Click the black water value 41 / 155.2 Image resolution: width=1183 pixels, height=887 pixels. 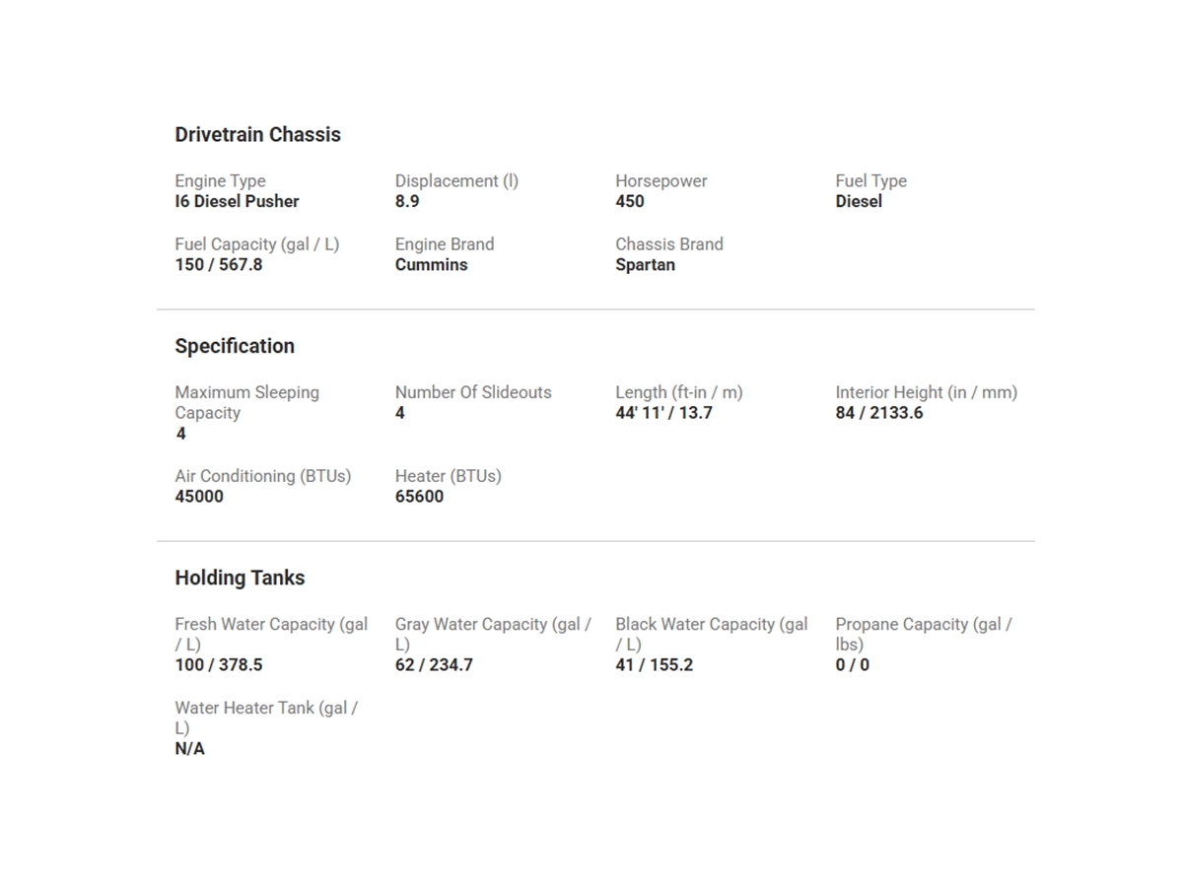click(654, 665)
